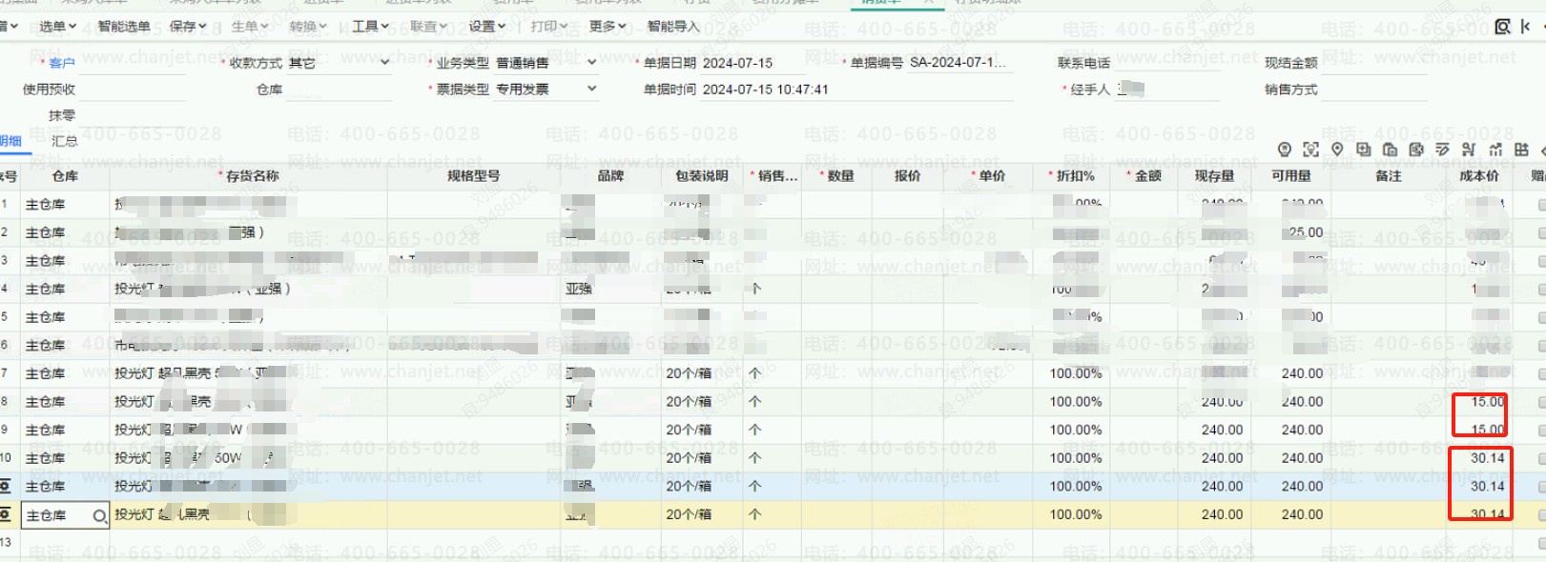
Task: Open the 设置 dropdown menu
Action: point(487,27)
